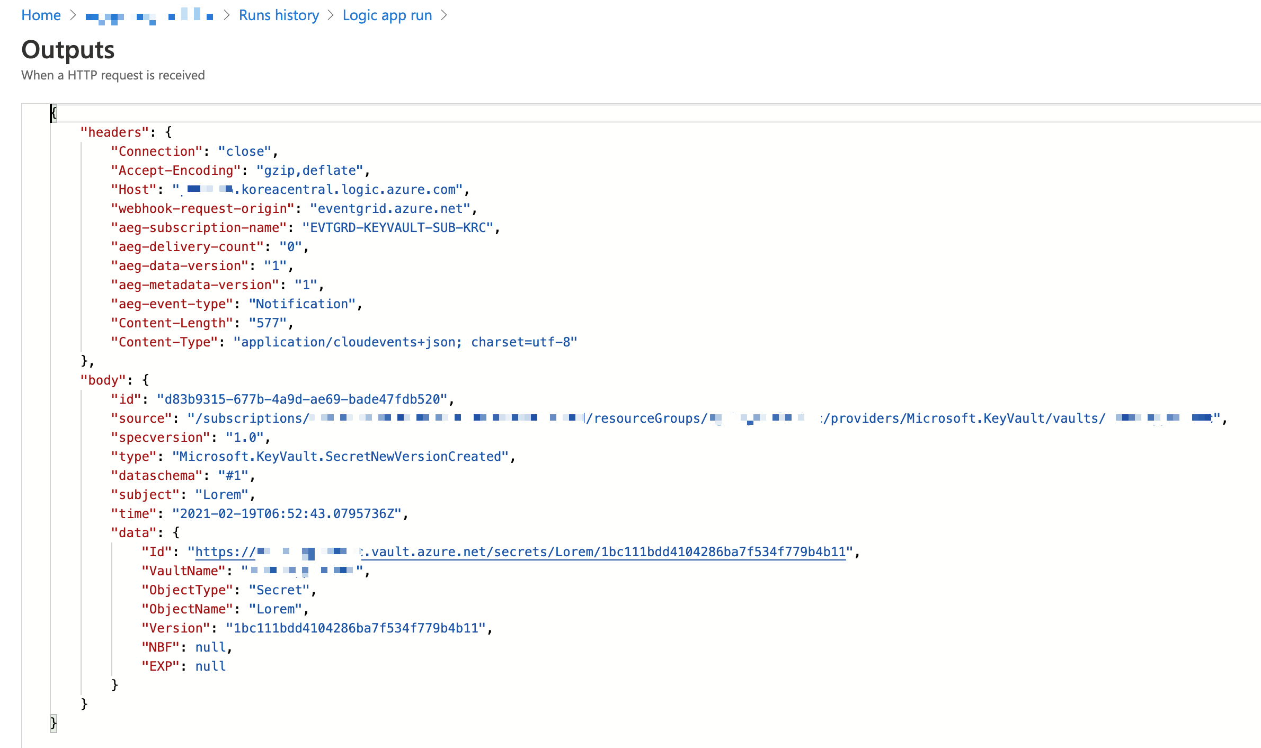Navigate to Home via breadcrumb
This screenshot has height=748, width=1261.
(40, 15)
